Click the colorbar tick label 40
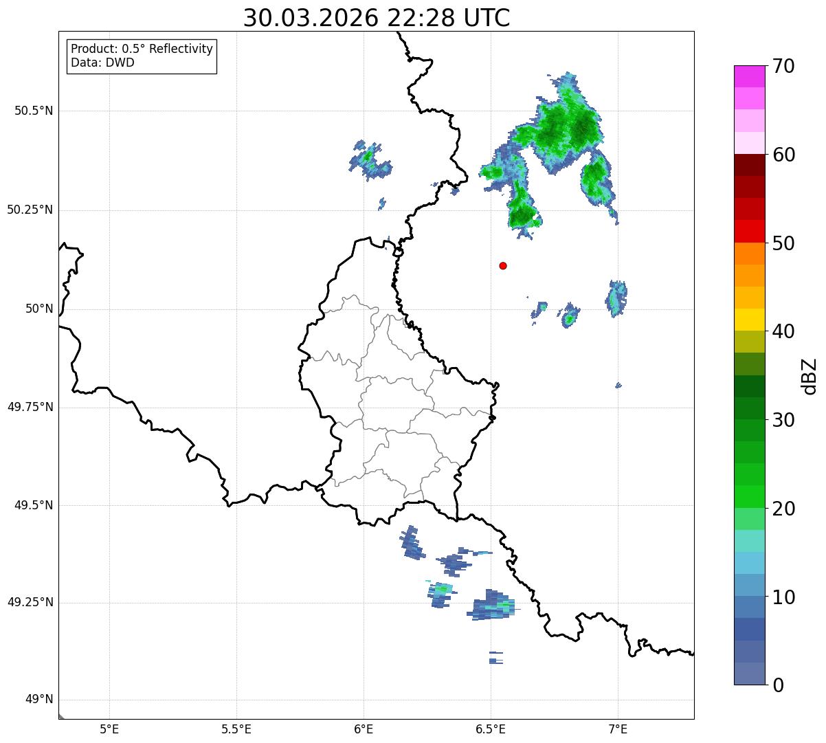Screen dimensions: 826x743 783,331
